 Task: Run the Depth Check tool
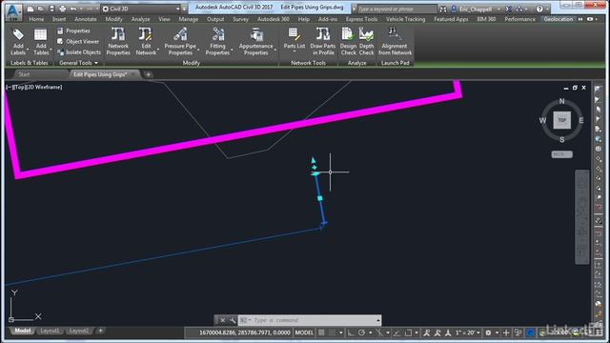click(366, 42)
